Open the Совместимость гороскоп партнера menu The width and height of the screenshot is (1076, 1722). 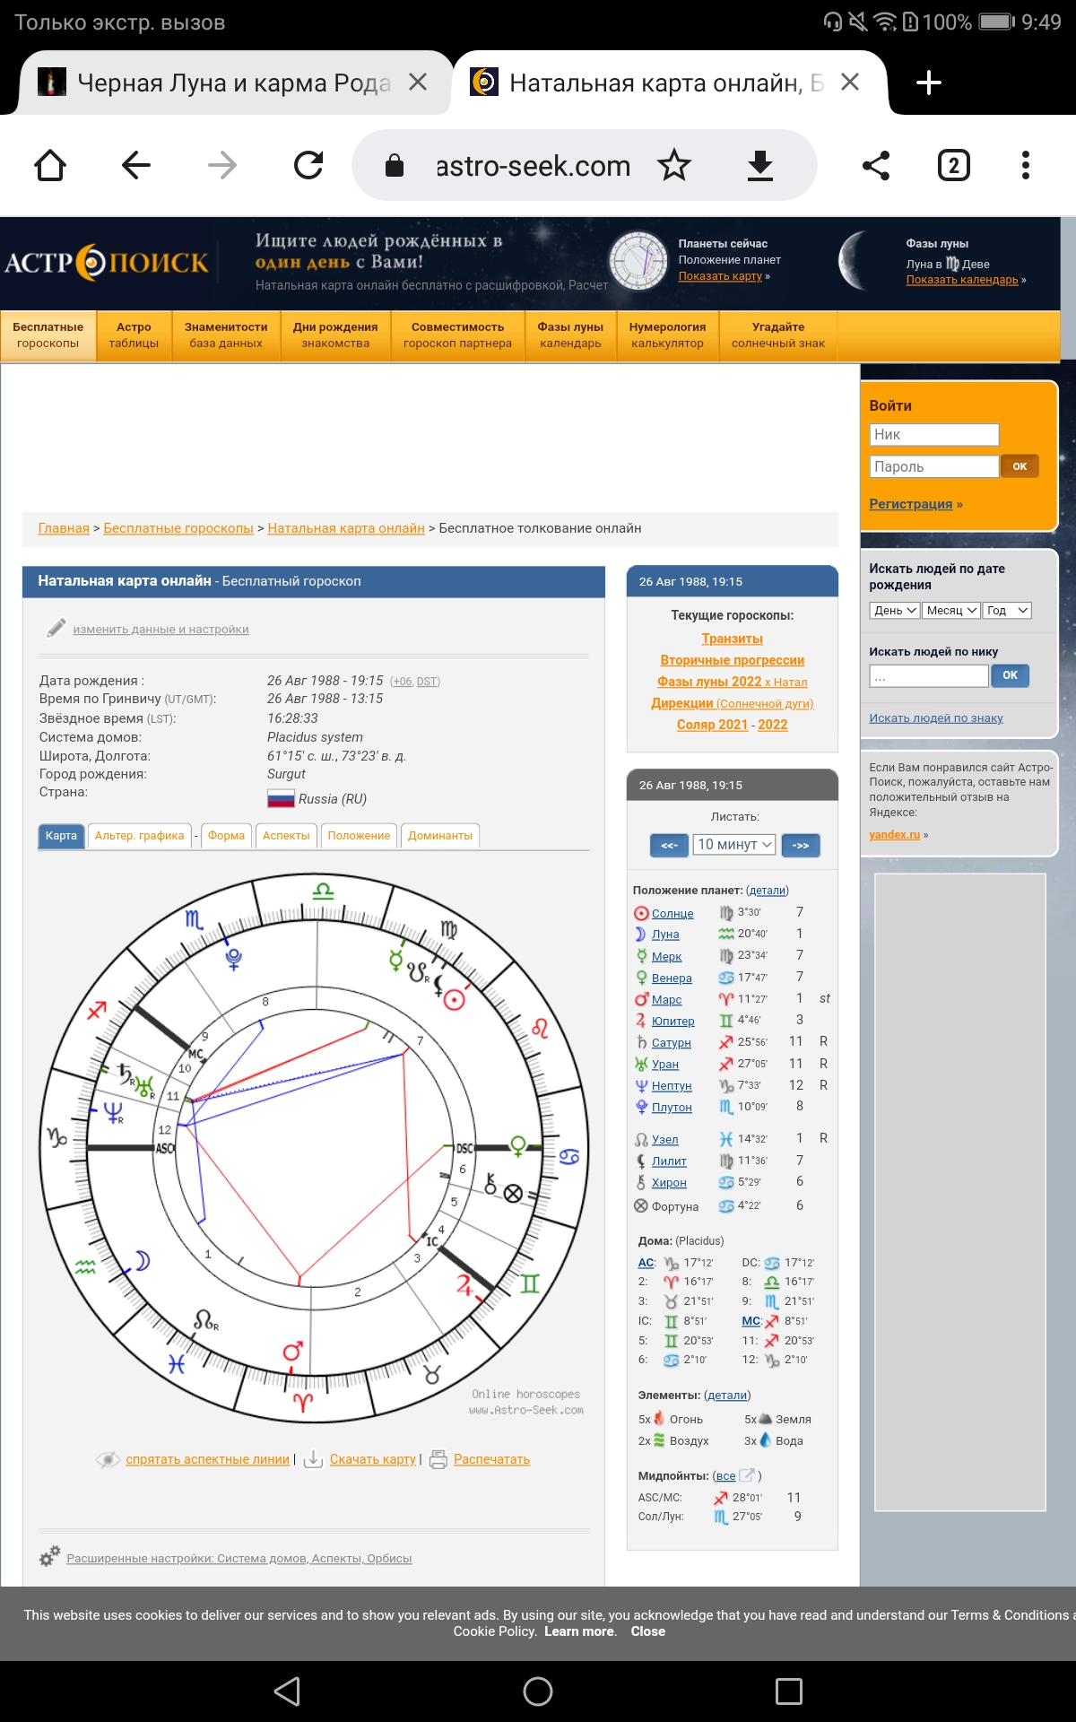[457, 335]
